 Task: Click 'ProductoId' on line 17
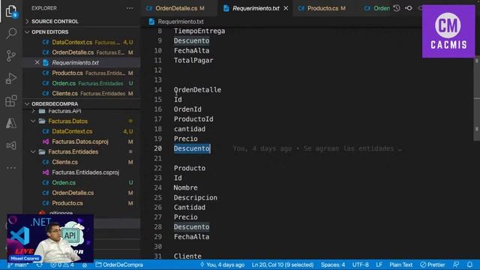(x=193, y=119)
